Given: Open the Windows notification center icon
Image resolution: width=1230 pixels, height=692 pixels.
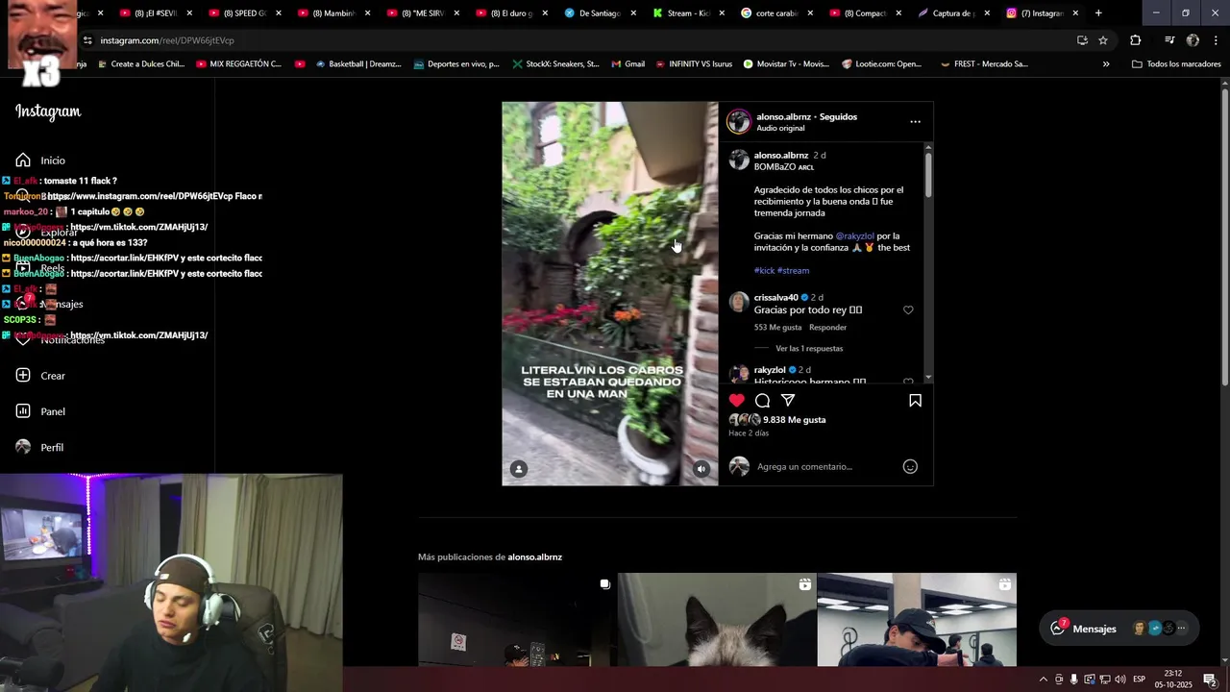Looking at the screenshot, I should (x=1210, y=680).
